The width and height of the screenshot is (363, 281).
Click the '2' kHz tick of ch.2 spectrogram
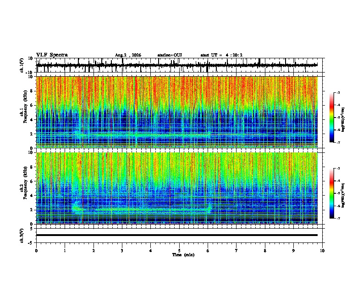(32, 210)
